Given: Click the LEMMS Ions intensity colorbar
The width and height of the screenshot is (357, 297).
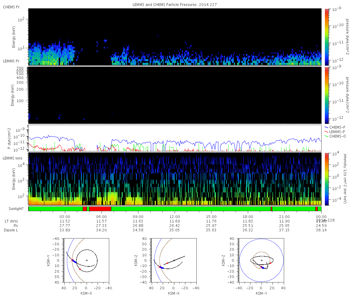Looking at the screenshot, I should tap(326, 179).
